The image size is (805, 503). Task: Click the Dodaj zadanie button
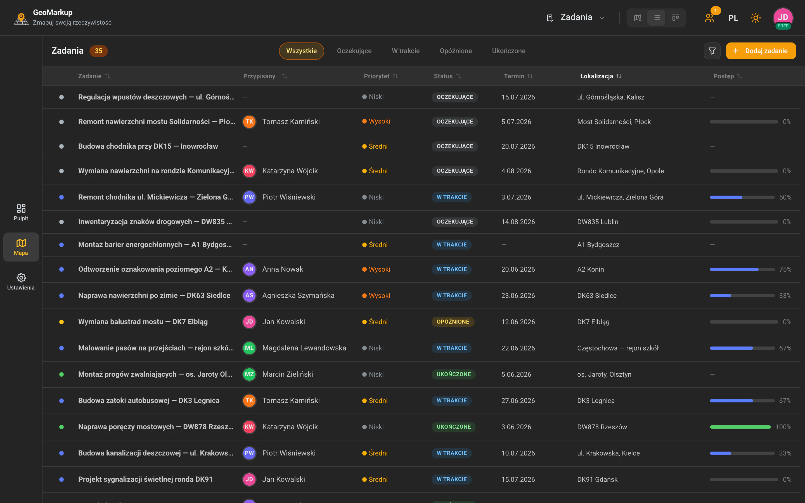[x=761, y=51]
